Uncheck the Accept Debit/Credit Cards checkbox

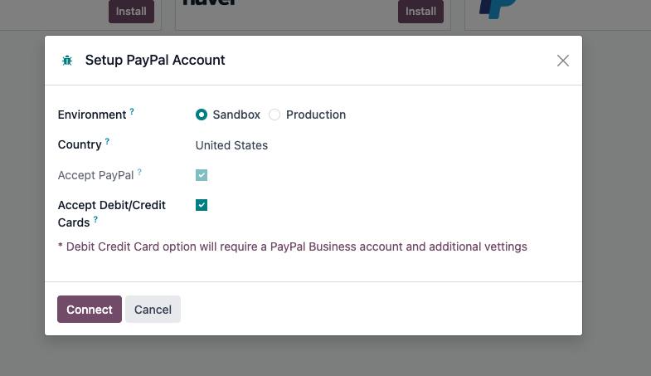202,205
